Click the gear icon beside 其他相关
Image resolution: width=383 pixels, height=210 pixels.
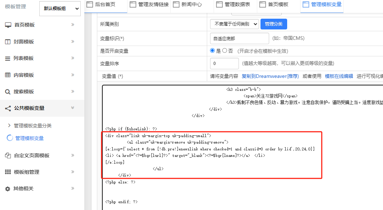point(8,189)
